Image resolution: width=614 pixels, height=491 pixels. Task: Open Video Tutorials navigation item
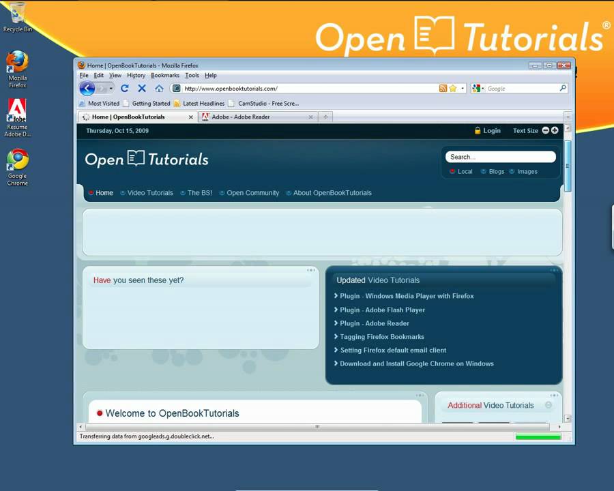point(147,192)
